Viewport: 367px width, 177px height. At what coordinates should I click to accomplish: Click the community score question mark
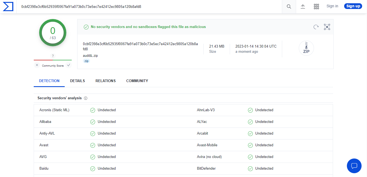(53, 56)
